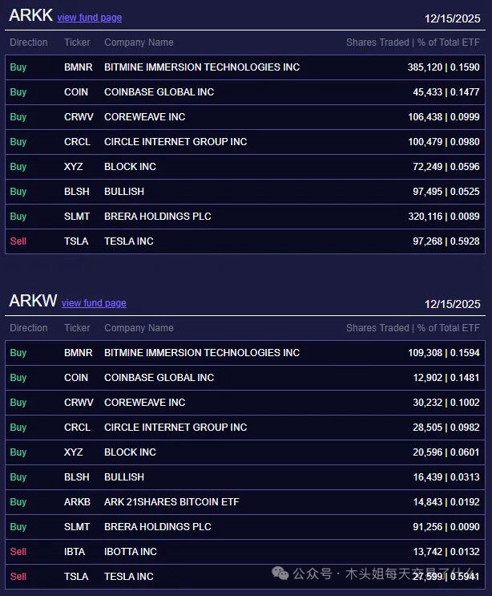Select ARKW Tesla sell row
Screen dimensions: 492x596
point(245,577)
